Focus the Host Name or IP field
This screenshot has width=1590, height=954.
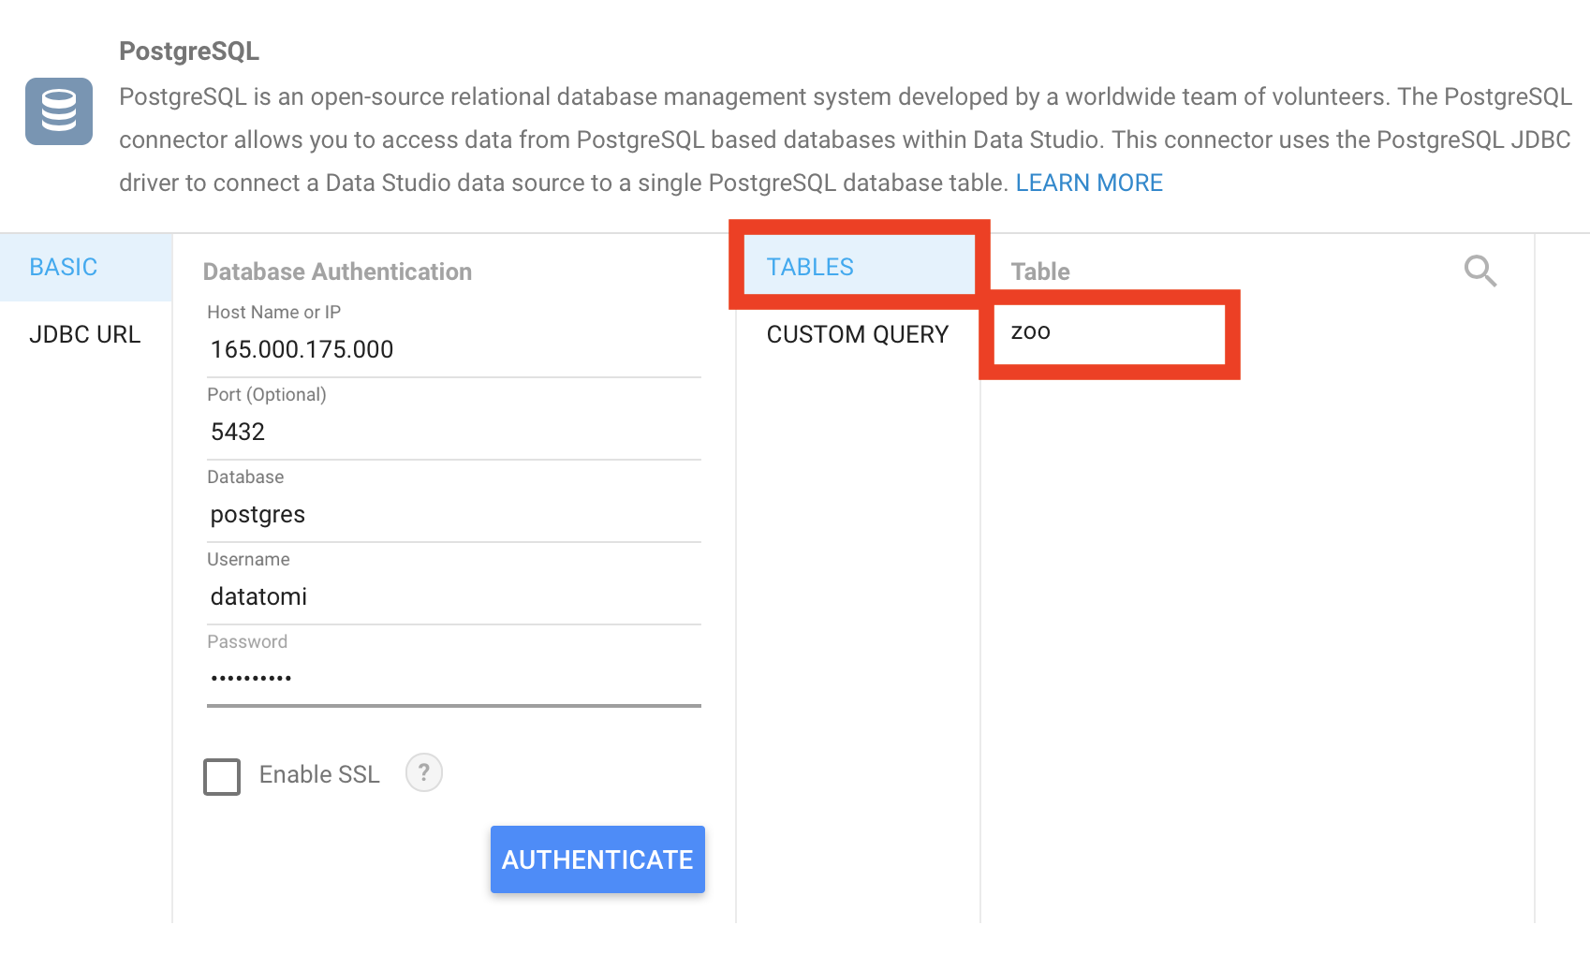[x=454, y=349]
